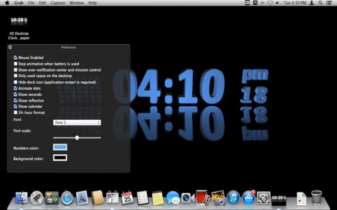Enable Show over notification center option
This screenshot has height=210, width=337.
tap(16, 70)
